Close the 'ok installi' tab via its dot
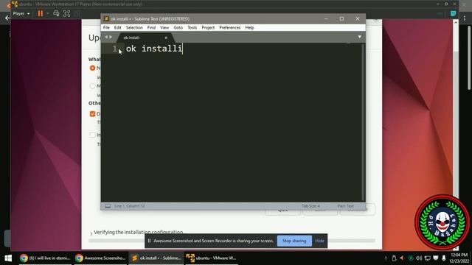472x265 pixels. [166, 38]
